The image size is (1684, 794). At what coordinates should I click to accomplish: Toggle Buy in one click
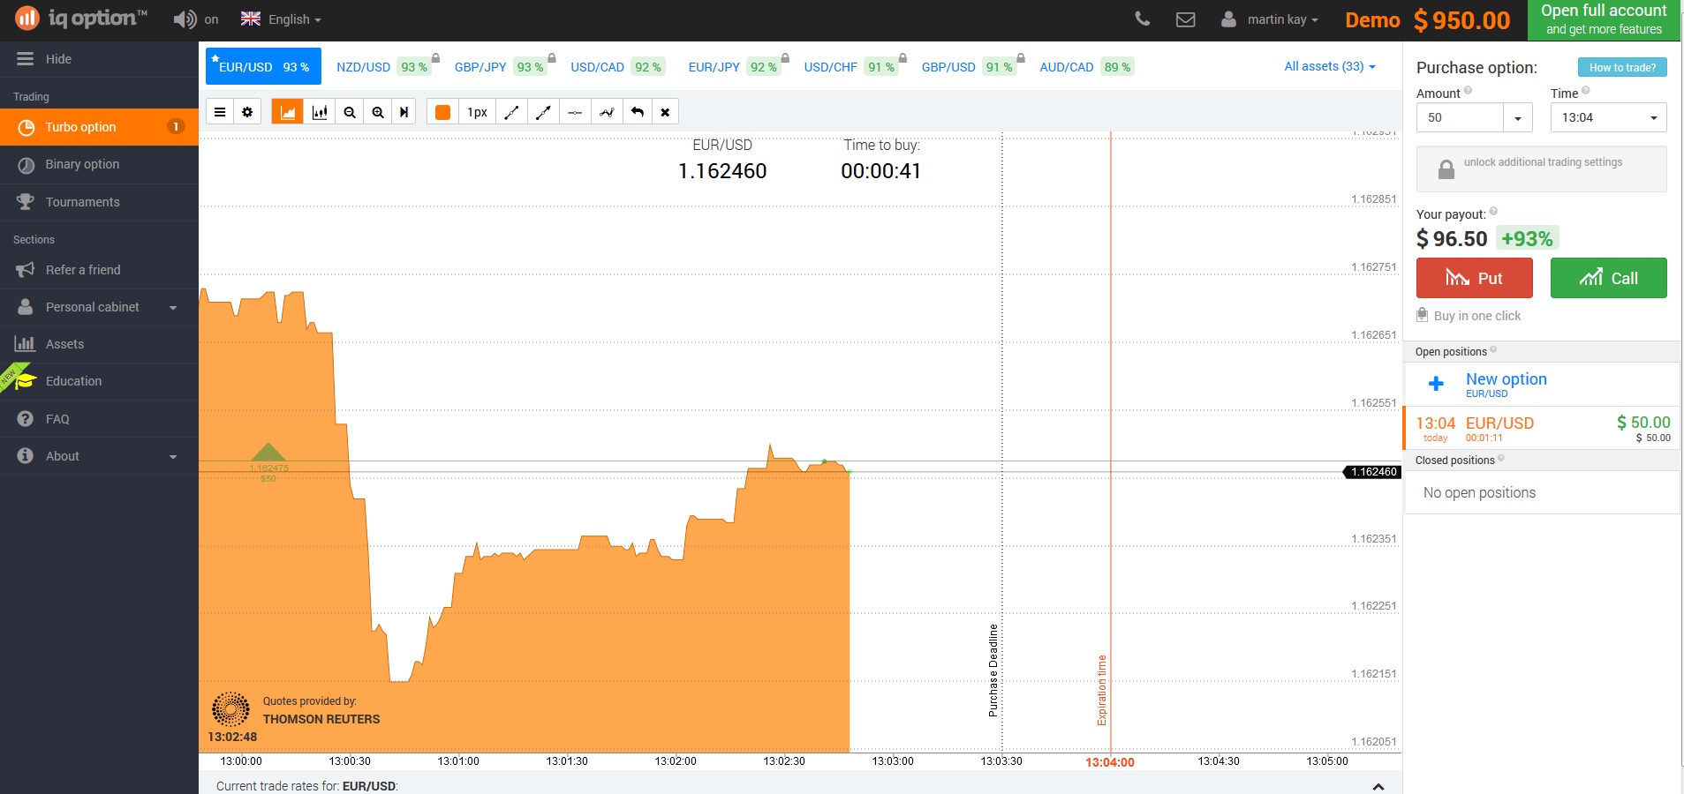tap(1469, 316)
